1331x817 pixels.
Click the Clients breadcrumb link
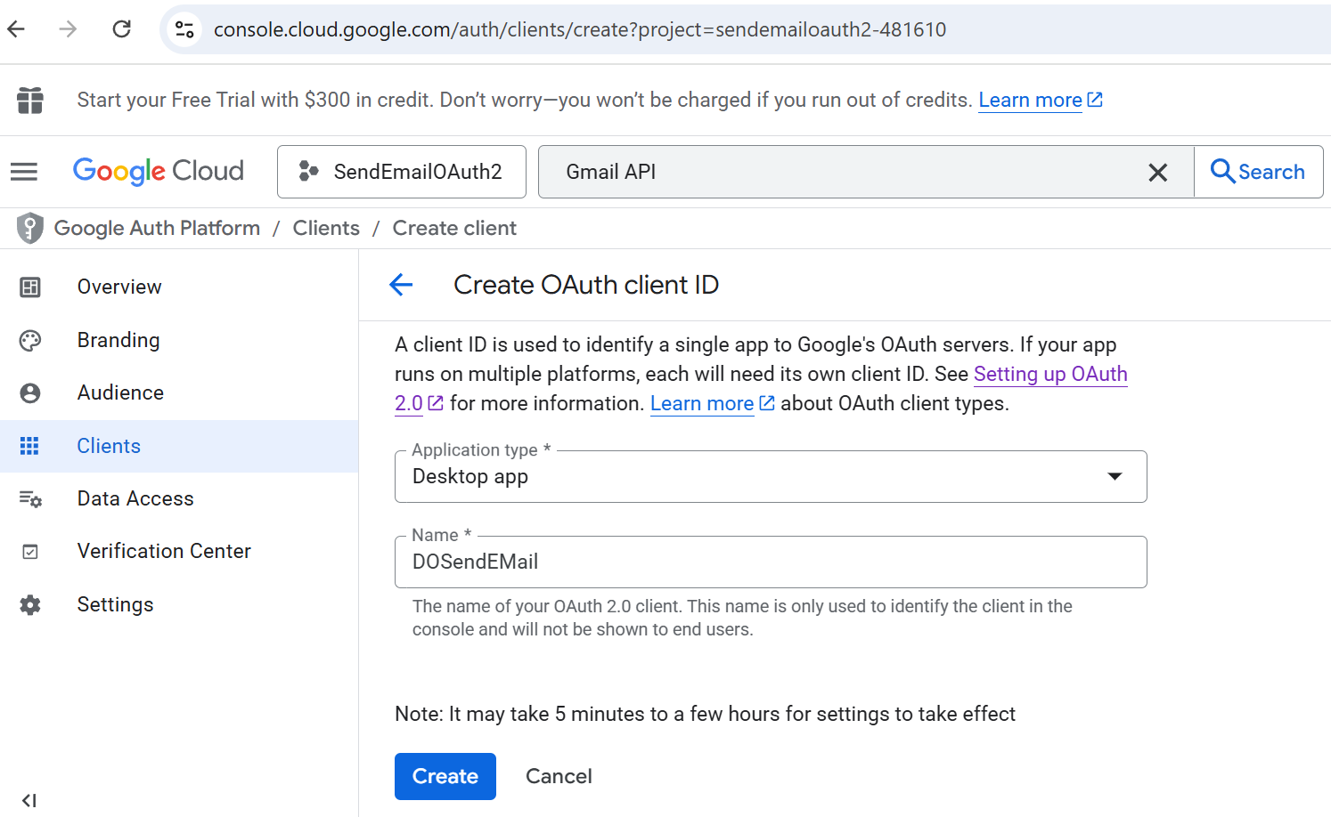pyautogui.click(x=326, y=228)
